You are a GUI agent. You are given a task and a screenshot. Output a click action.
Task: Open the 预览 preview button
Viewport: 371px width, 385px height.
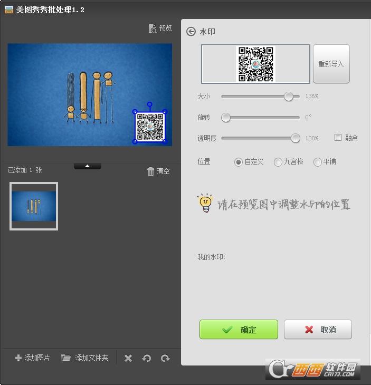tap(160, 28)
